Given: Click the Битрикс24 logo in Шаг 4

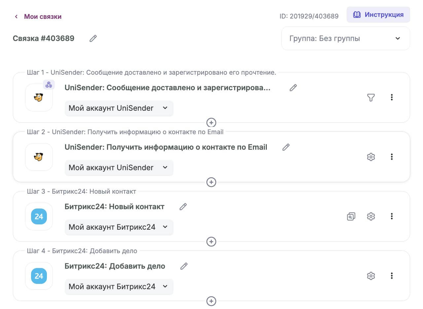Looking at the screenshot, I should 39,276.
